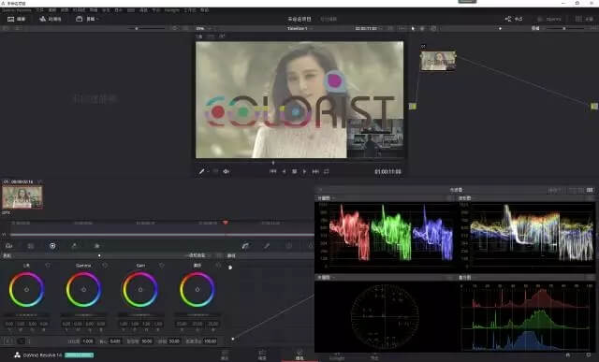Play forward in the viewer
This screenshot has height=362, width=599.
coord(304,171)
